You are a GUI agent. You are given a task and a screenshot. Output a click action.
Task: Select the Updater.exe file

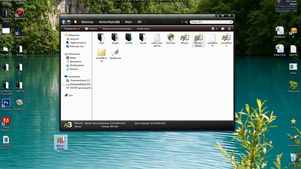click(115, 54)
